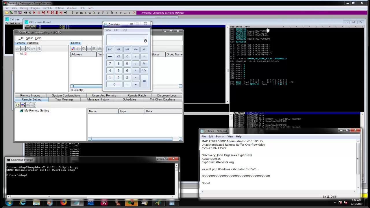
Task: Open the System Configurations tab
Action: [x=66, y=95]
